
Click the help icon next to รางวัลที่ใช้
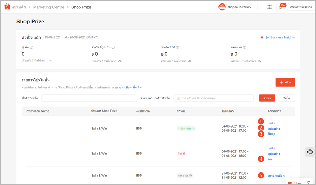pos(177,47)
